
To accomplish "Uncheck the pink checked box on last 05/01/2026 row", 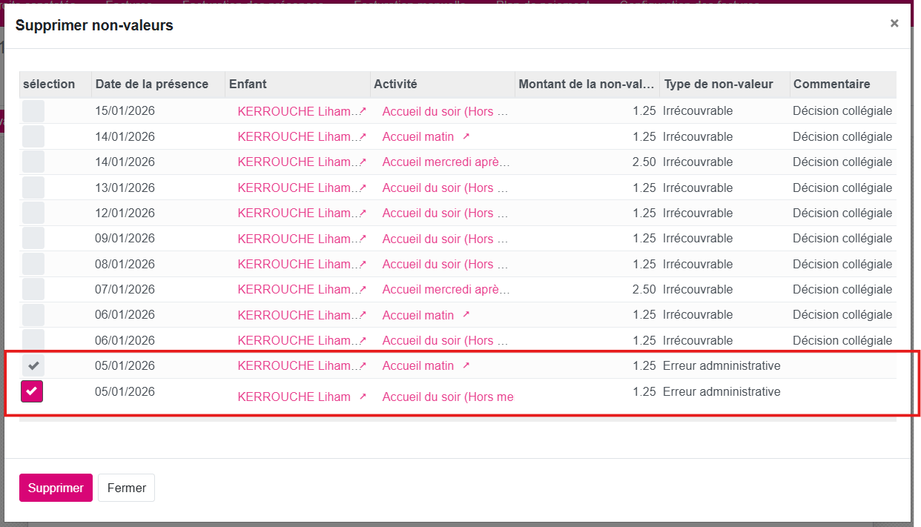I will coord(32,391).
